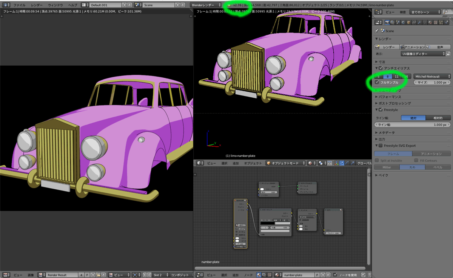Screen dimensions: 453x278
Task: Open the ヘルプ menu
Action: tap(72, 5)
